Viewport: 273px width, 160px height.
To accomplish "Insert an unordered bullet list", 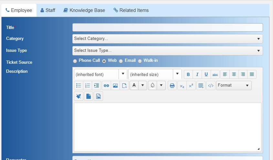I will 79,85.
